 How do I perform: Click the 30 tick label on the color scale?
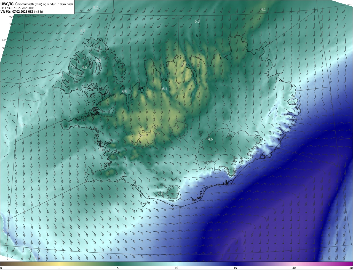294,268
